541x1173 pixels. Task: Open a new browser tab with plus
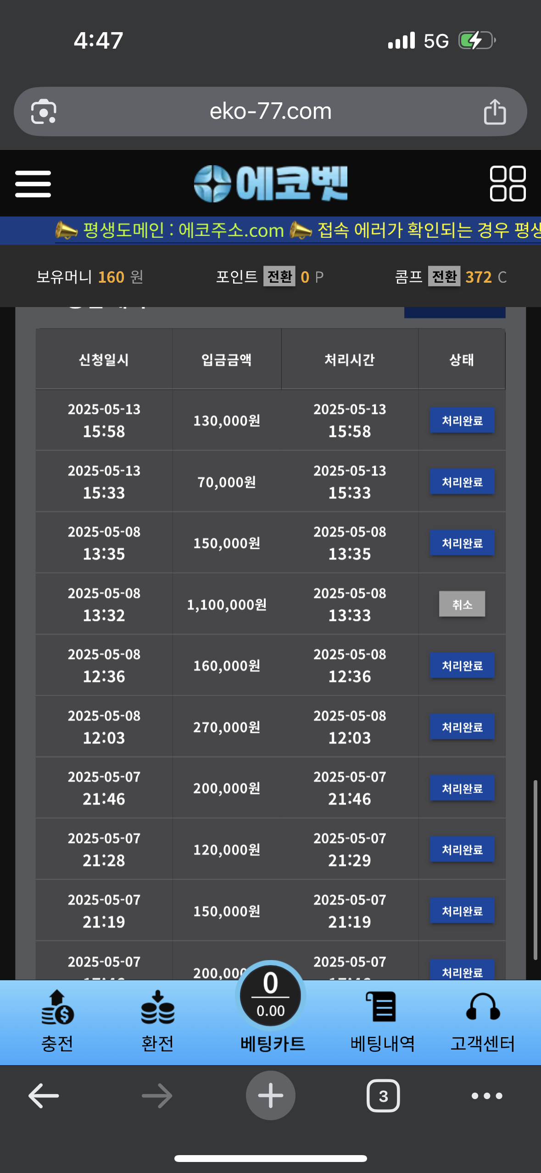click(271, 1096)
